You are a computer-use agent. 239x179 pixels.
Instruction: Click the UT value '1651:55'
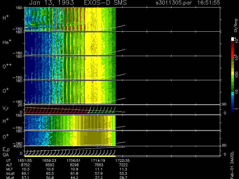[x=25, y=161]
